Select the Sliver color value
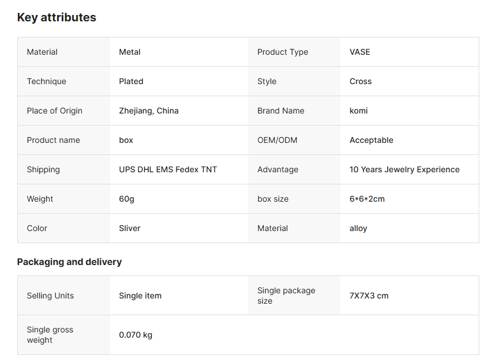Viewport: 489px width, 363px height. click(130, 228)
